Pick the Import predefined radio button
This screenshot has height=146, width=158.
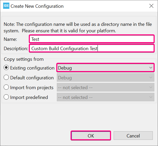tap(6, 97)
